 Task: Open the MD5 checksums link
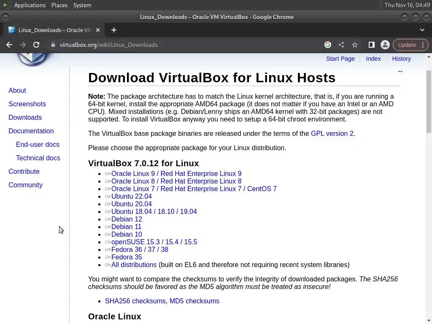(x=194, y=301)
